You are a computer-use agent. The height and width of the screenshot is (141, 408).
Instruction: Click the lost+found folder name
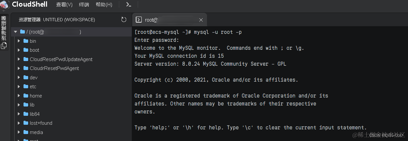(41, 123)
